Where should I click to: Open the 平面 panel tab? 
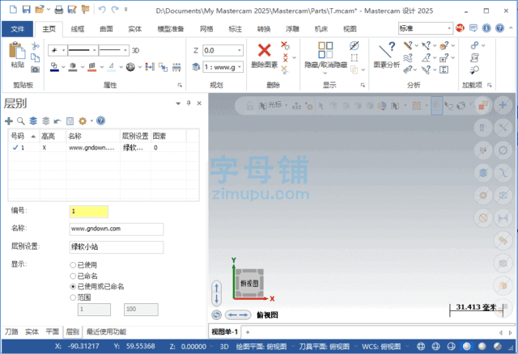[x=52, y=331]
